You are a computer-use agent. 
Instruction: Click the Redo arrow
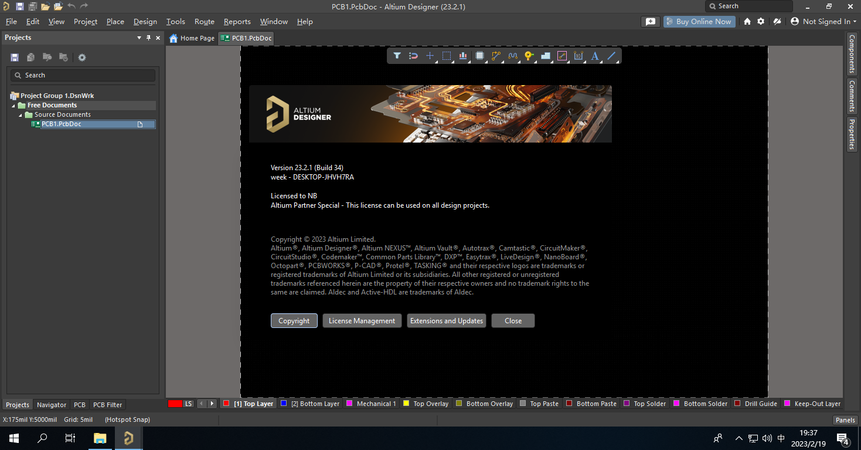(84, 6)
